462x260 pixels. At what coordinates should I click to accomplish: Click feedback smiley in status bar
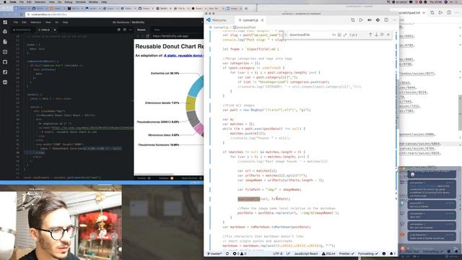coord(384,253)
